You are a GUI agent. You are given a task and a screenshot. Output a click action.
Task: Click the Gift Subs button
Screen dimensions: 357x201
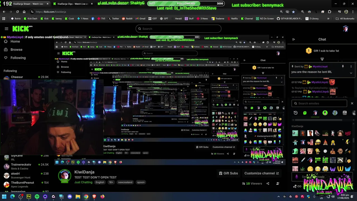(228, 173)
